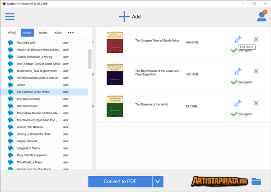Click book icon beside Granny_s Wonderful Chair

click(10, 134)
